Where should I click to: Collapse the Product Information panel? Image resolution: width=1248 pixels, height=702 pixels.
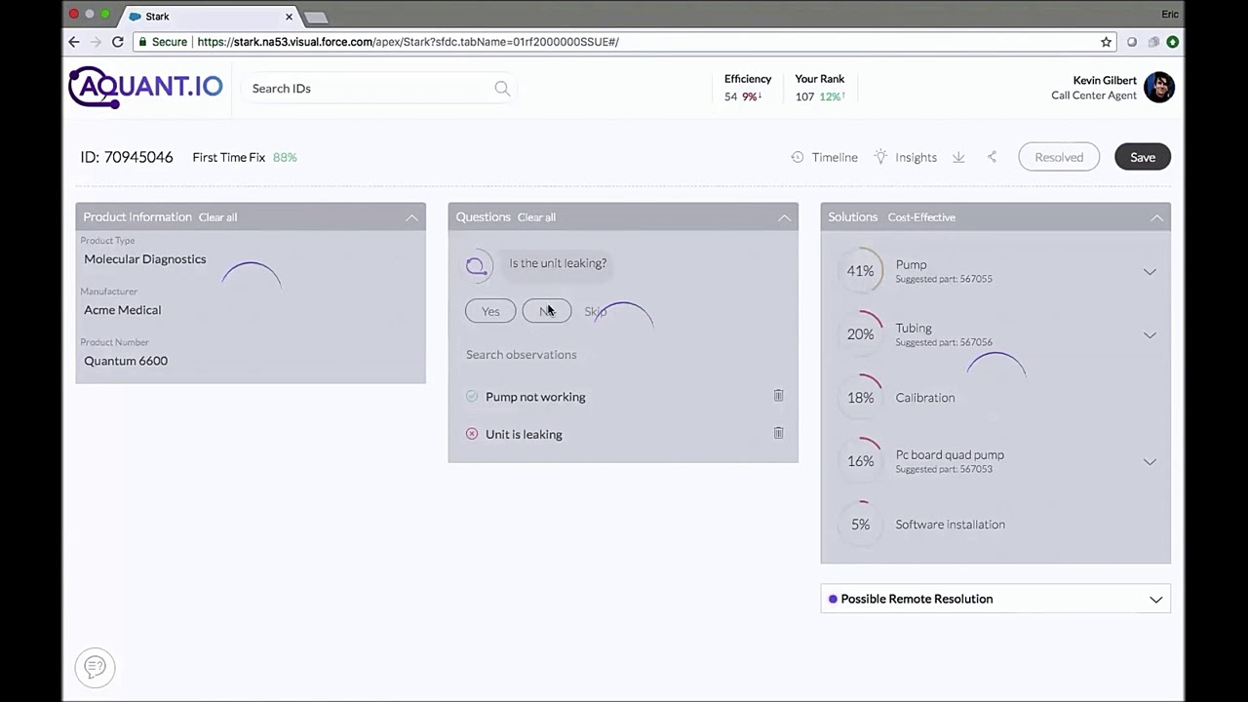pos(411,217)
